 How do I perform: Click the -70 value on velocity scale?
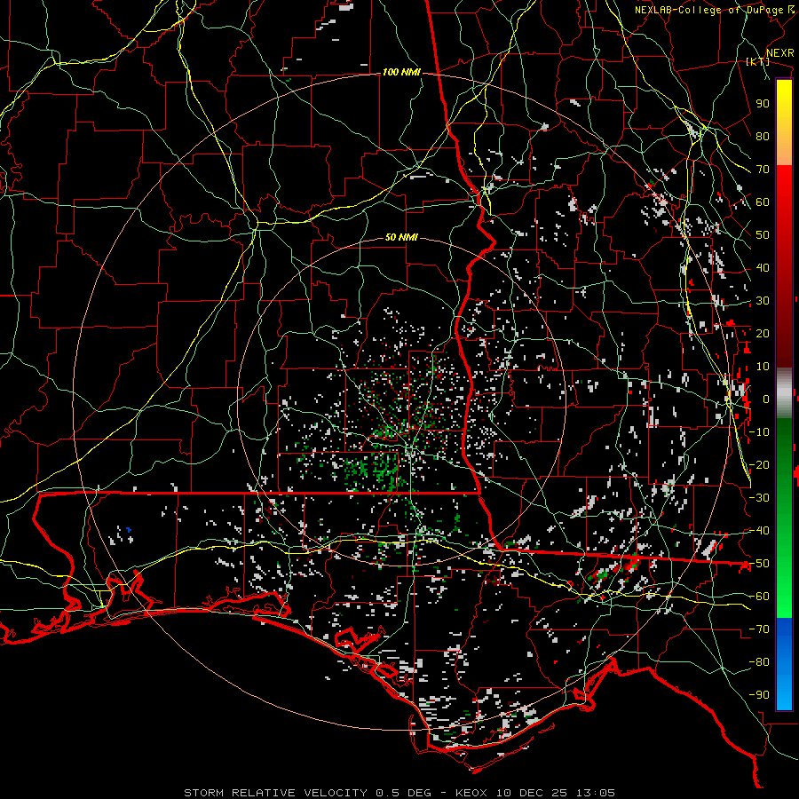coord(759,629)
